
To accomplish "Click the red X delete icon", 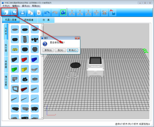I will click(x=104, y=12).
